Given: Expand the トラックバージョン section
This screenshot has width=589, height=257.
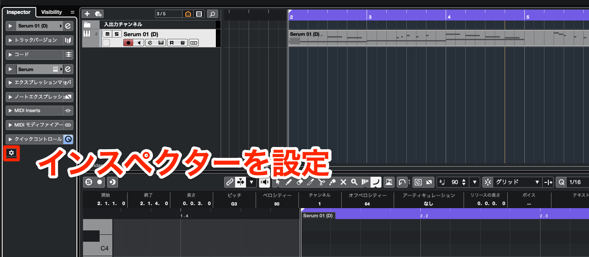Looking at the screenshot, I should [x=11, y=40].
